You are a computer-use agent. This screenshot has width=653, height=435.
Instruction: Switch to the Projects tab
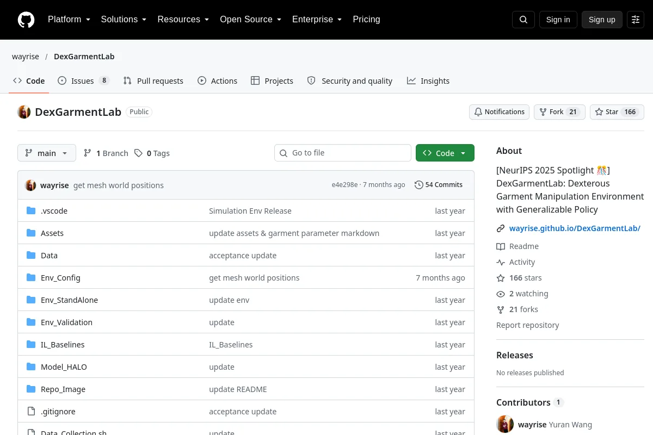click(272, 81)
